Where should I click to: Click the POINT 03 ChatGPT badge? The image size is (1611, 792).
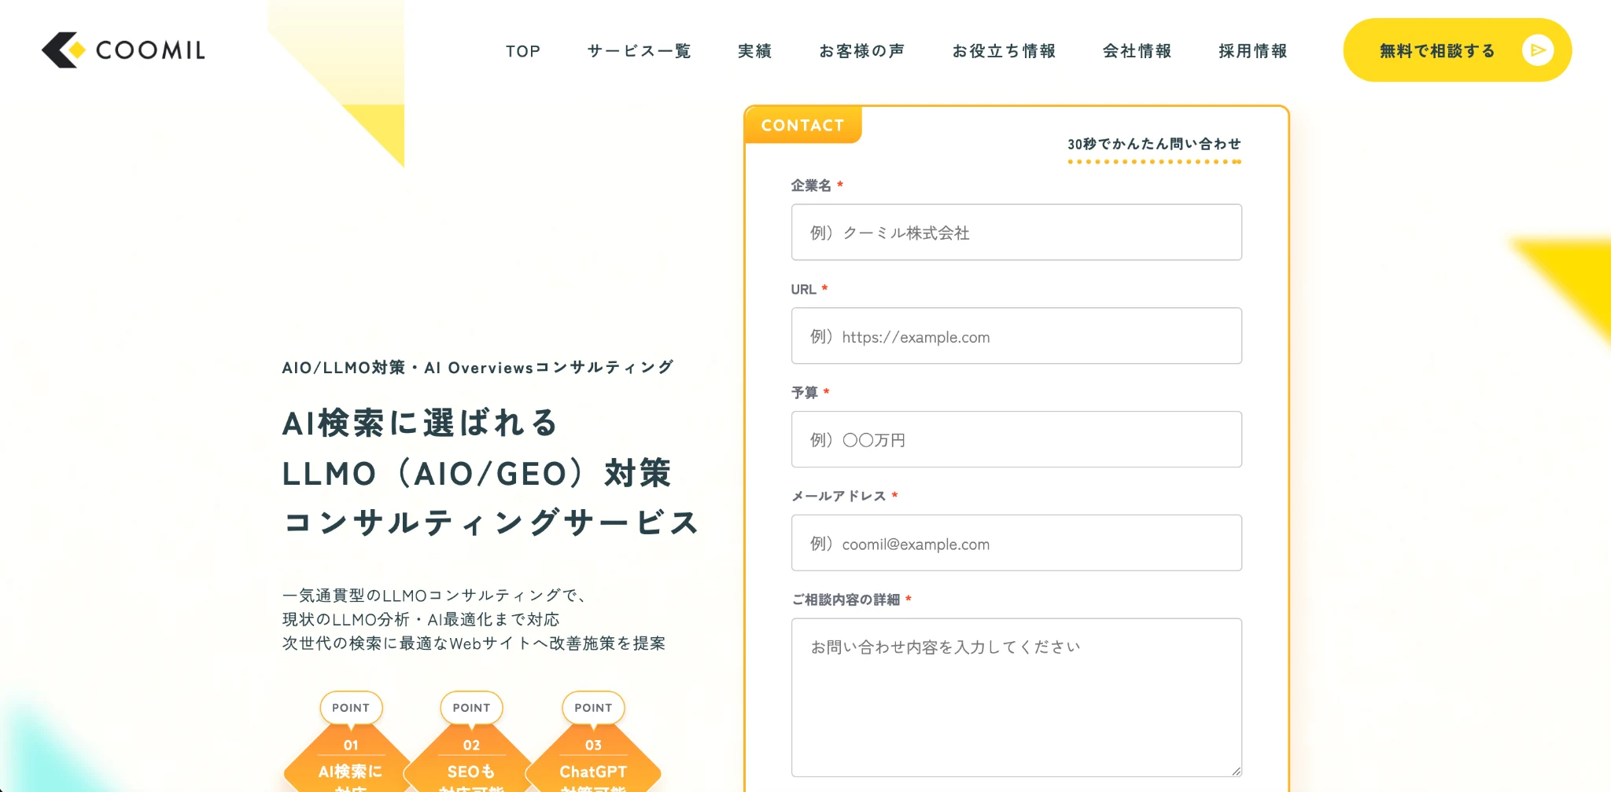pos(593,742)
